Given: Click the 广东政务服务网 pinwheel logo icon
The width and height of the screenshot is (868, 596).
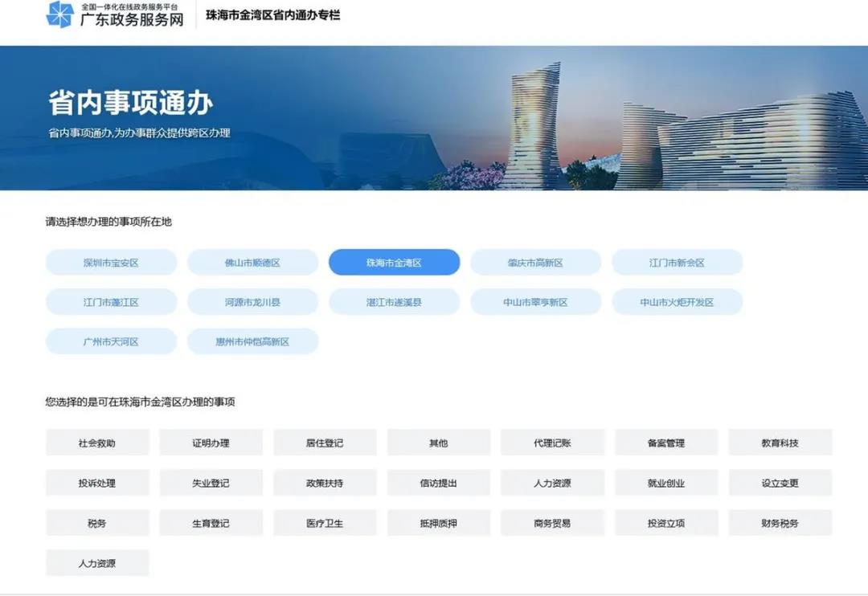Looking at the screenshot, I should 59,14.
